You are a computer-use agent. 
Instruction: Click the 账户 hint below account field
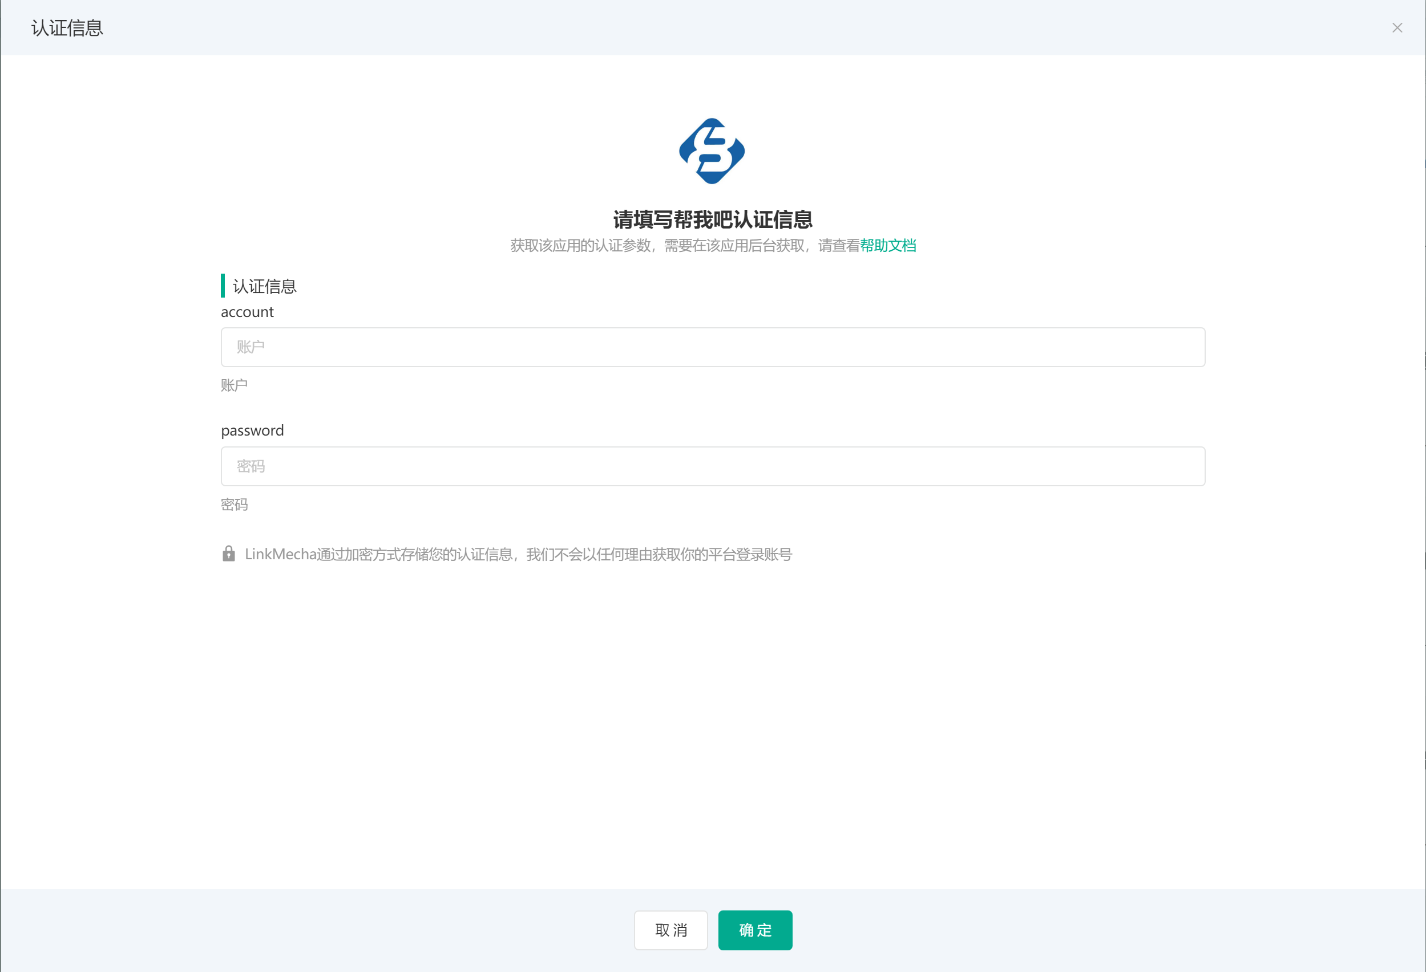coord(235,385)
